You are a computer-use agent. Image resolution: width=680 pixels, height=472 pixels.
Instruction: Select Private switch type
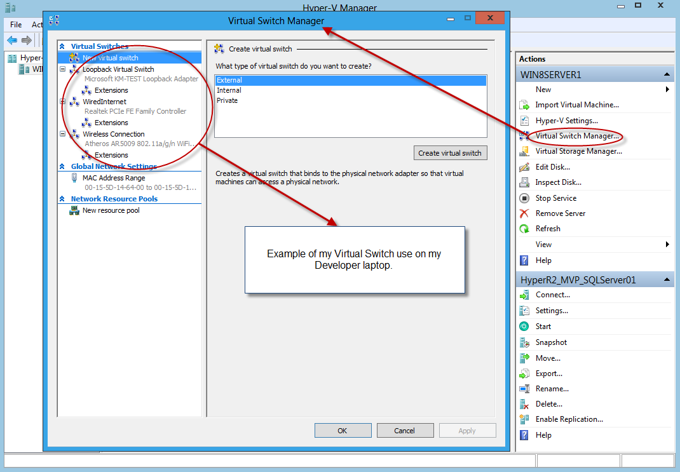point(350,100)
